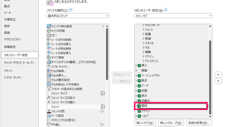This screenshot has width=226, height=127.
Task: Click info icon beside リボンのユーザー設定(B)
Action: point(166,10)
